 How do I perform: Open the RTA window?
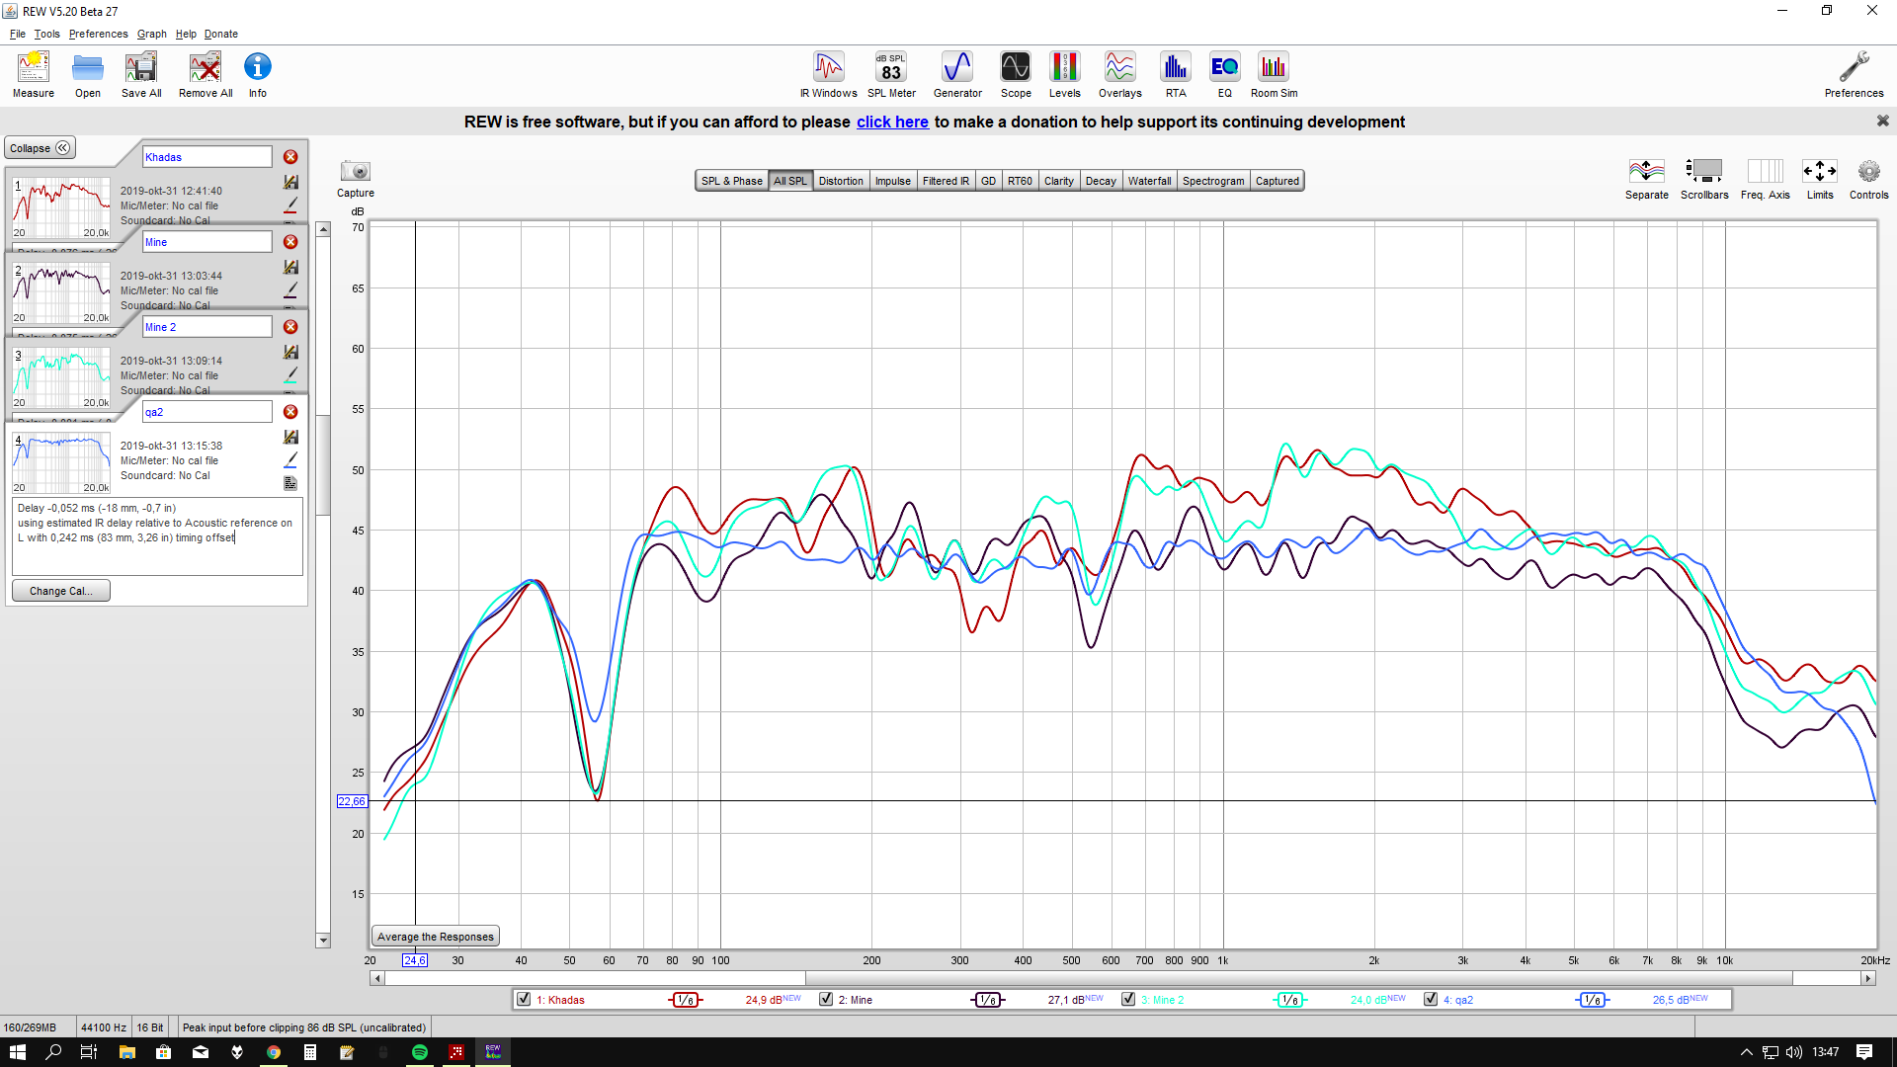(1175, 75)
